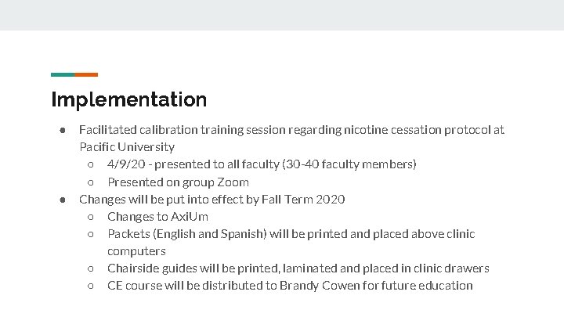Click the 'Presented on group Zoom' text
Image resolution: width=564 pixels, height=317 pixels.
tap(178, 182)
